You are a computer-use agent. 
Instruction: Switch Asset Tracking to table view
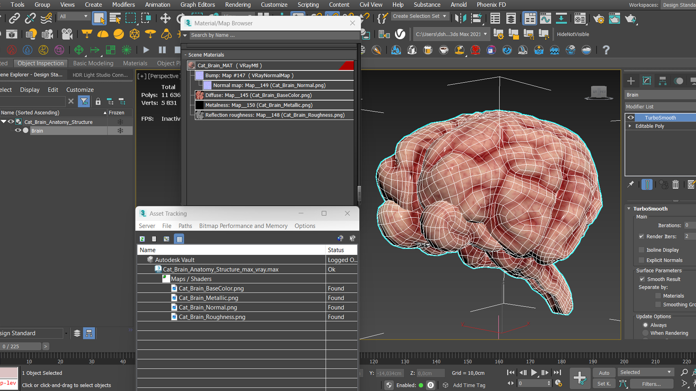click(x=179, y=239)
